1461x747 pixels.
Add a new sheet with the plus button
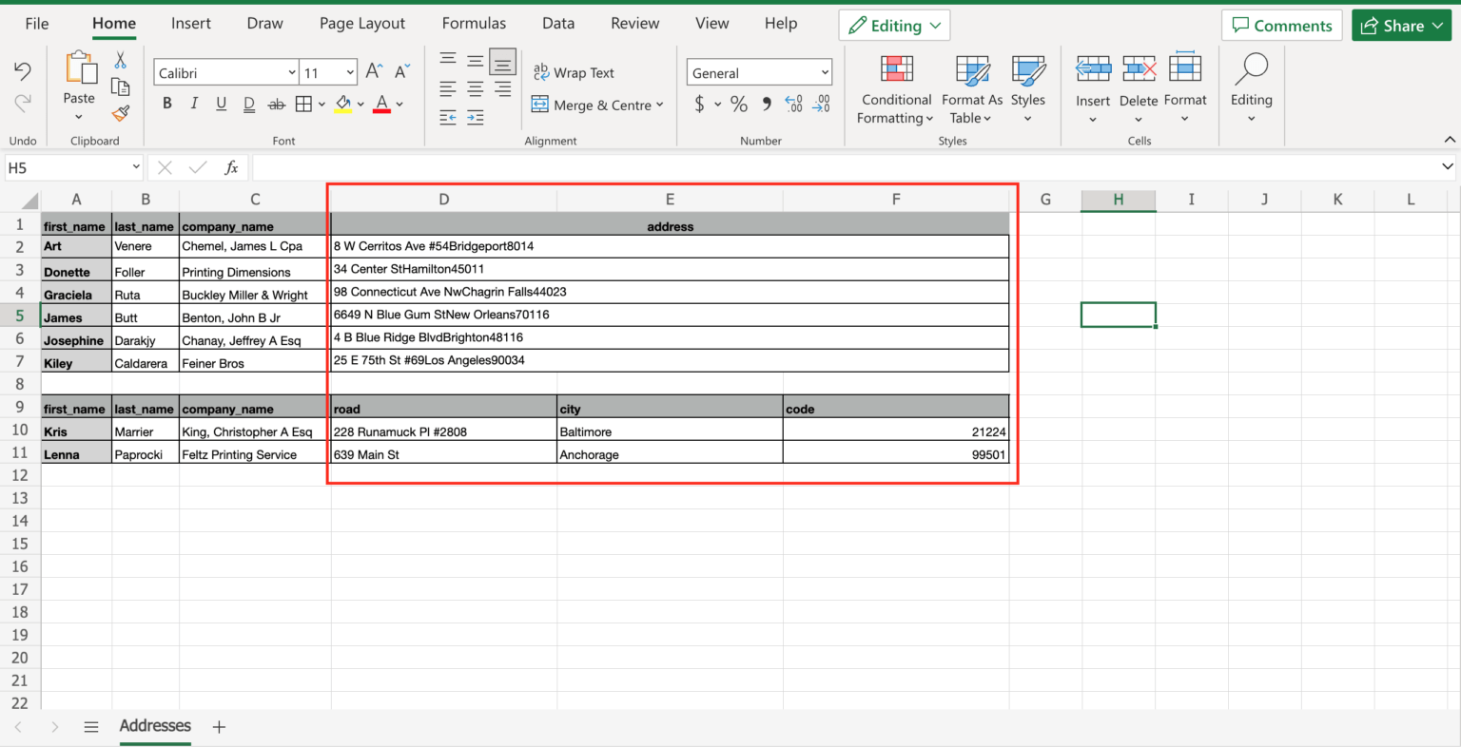click(x=218, y=726)
